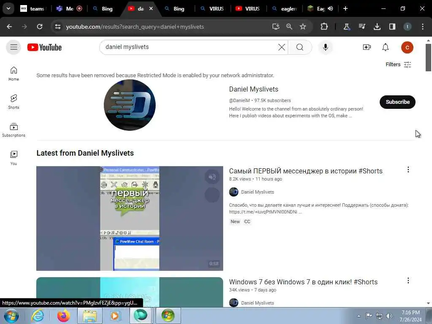Go to Home in sidebar

pos(13,73)
